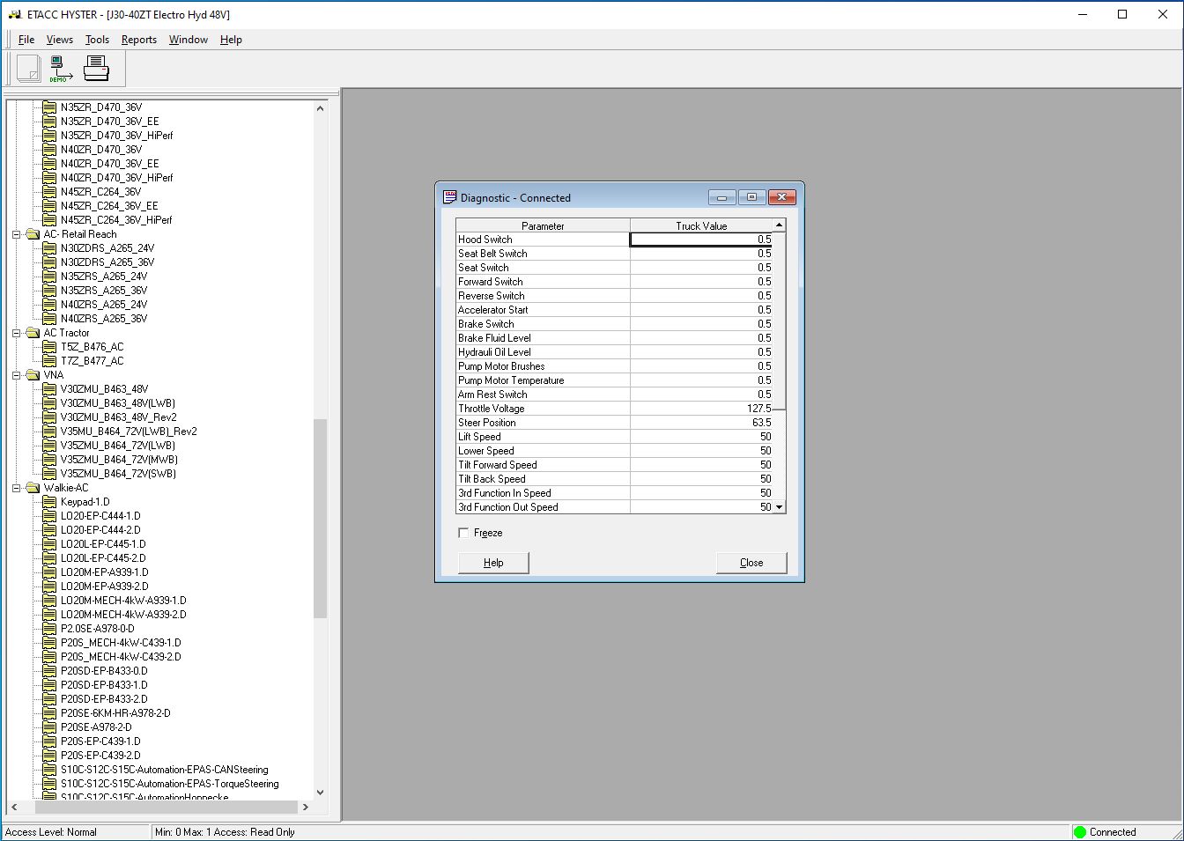Click the icon beside LO20-EP-C444-1.D
The width and height of the screenshot is (1184, 841).
tap(50, 516)
